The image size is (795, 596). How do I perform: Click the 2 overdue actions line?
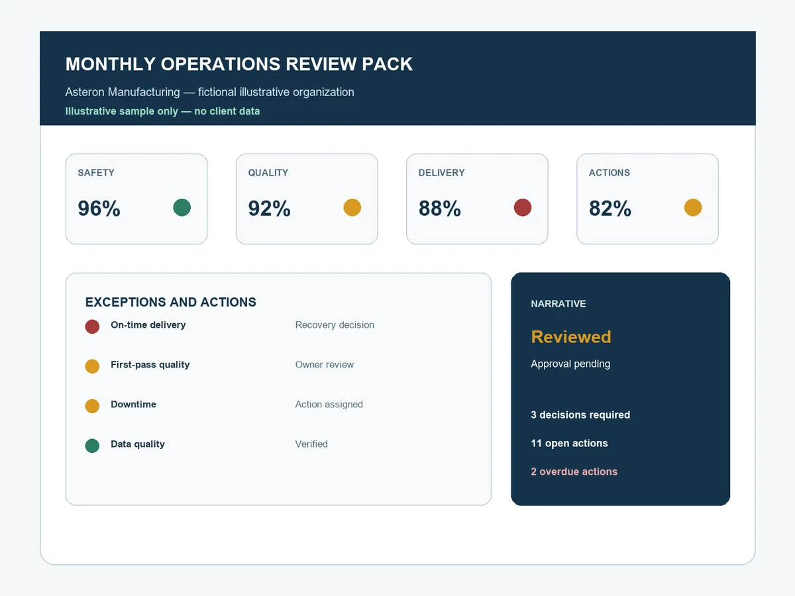[x=574, y=472]
